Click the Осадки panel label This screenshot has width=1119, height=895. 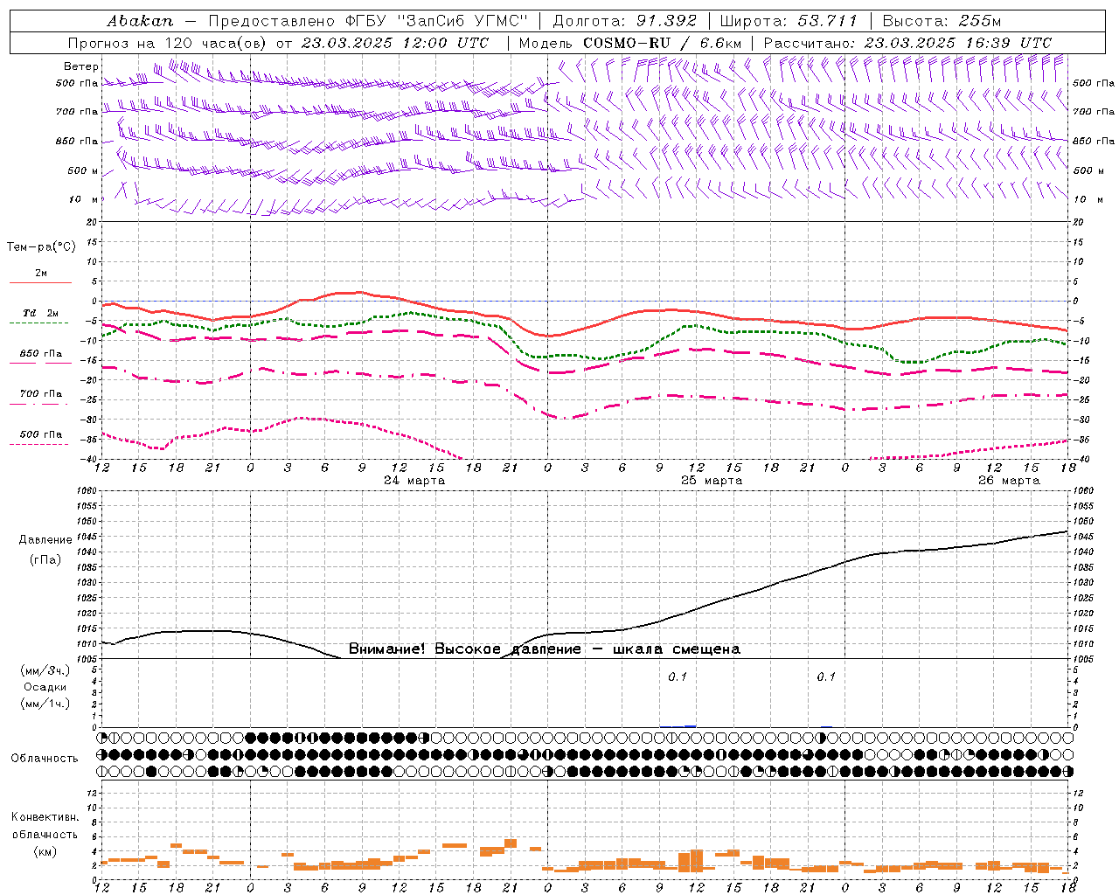pos(45,687)
